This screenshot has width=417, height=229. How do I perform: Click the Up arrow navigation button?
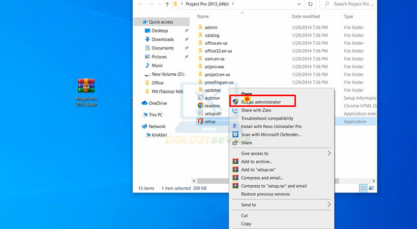click(167, 4)
